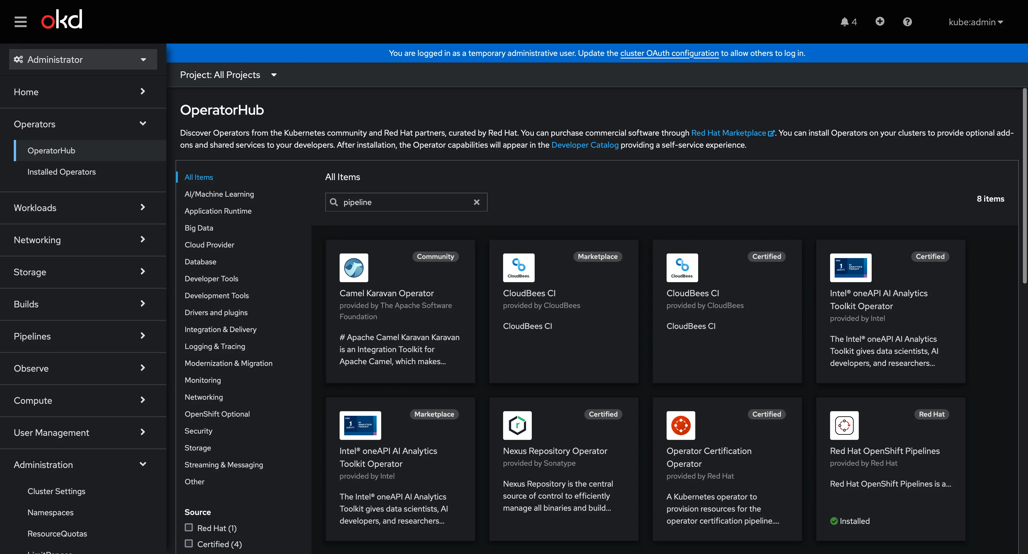Open the help question mark menu
Screen dimensions: 1028x554
[x=907, y=22]
